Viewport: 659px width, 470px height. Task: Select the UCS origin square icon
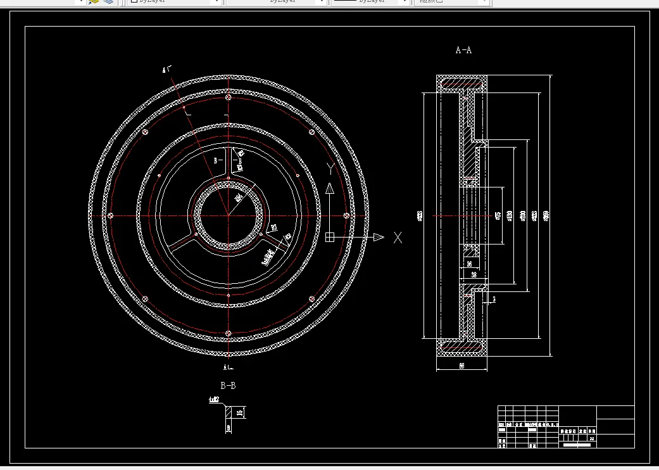(330, 237)
